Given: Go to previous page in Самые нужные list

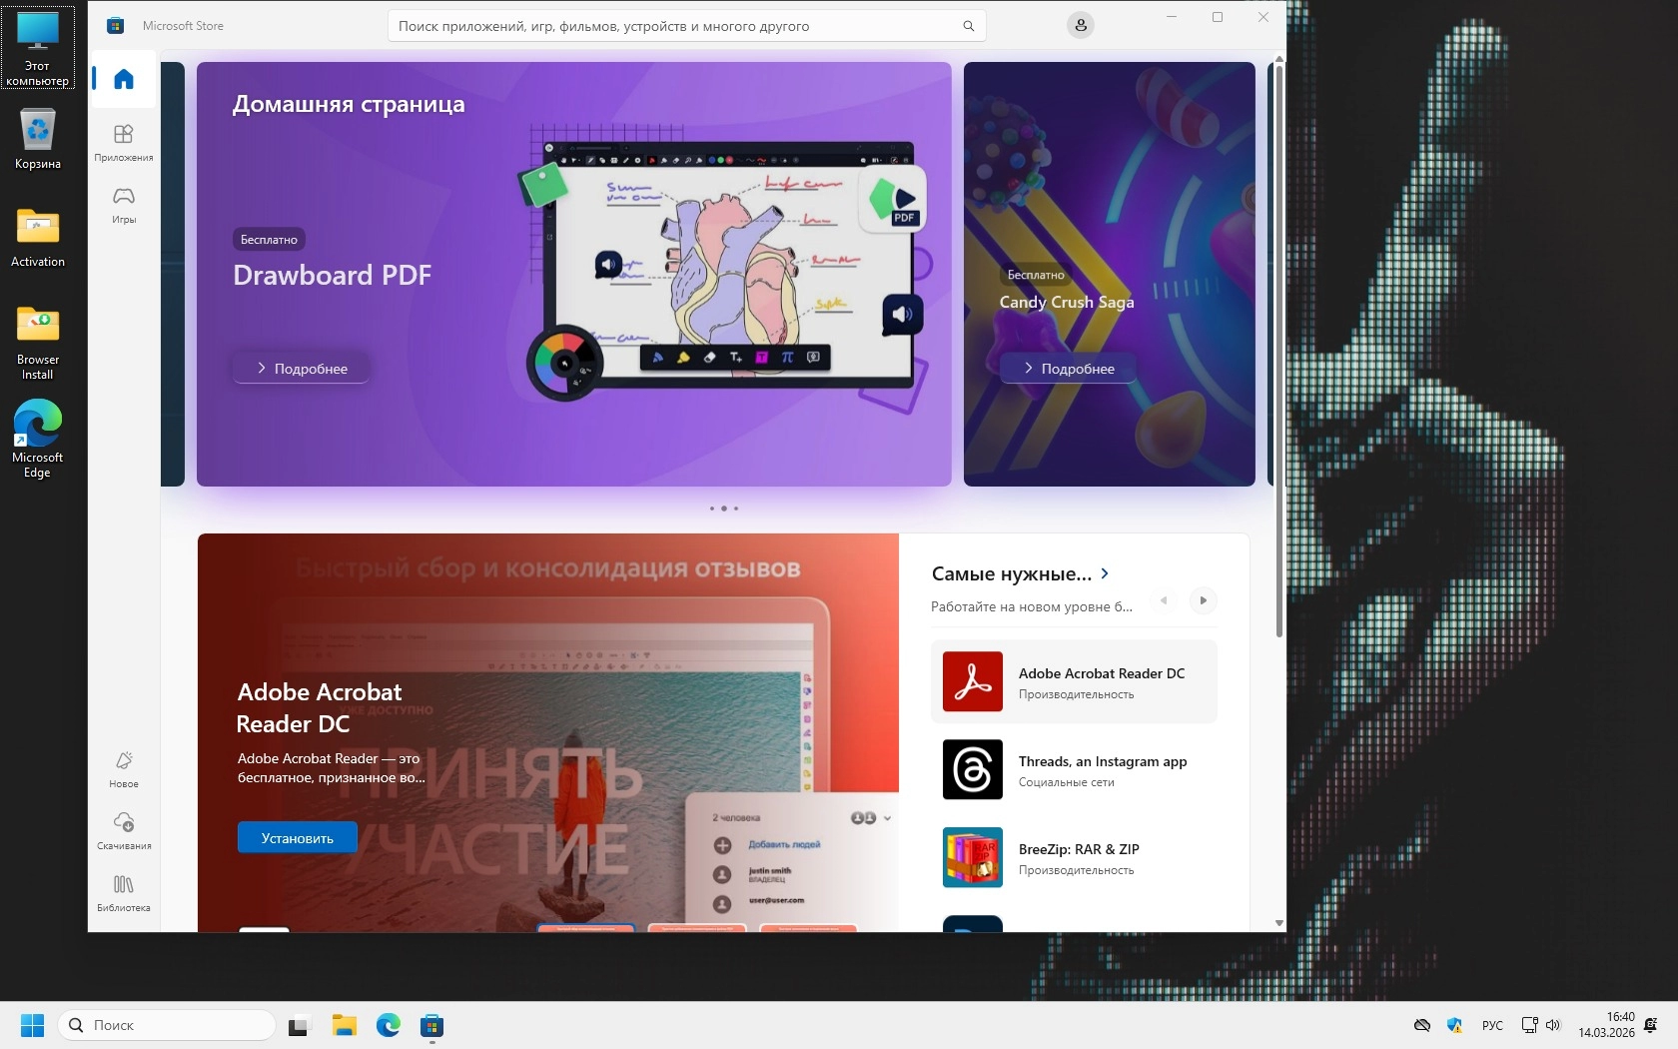Looking at the screenshot, I should point(1164,600).
